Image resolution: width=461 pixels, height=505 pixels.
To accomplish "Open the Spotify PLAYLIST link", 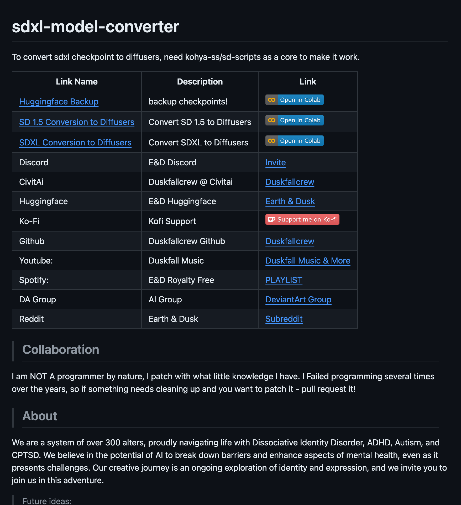I will (284, 280).
